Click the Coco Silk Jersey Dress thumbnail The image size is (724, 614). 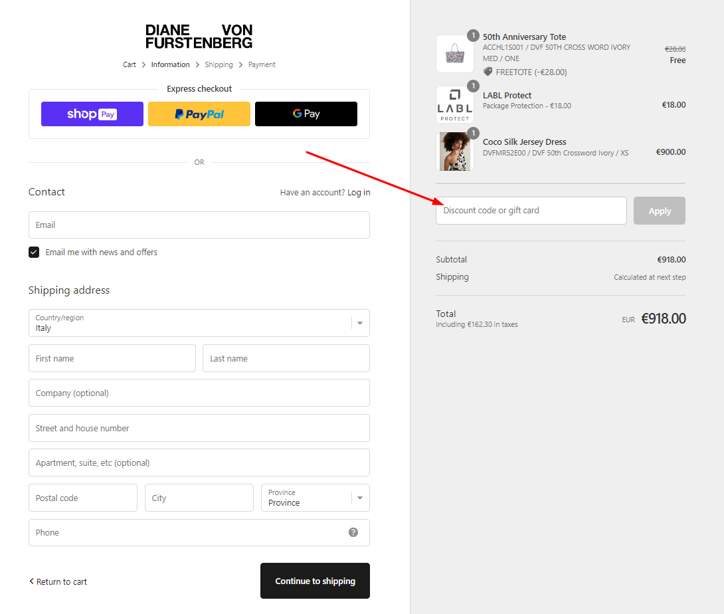[x=455, y=152]
